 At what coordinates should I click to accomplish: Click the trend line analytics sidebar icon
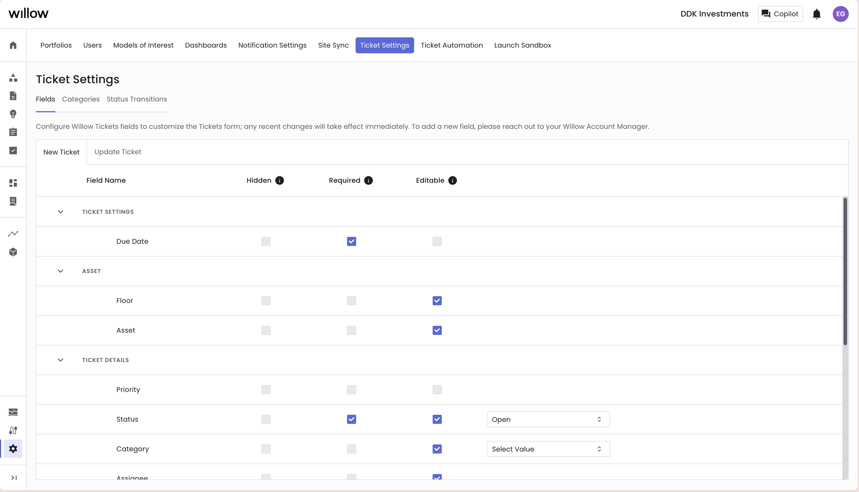13,233
